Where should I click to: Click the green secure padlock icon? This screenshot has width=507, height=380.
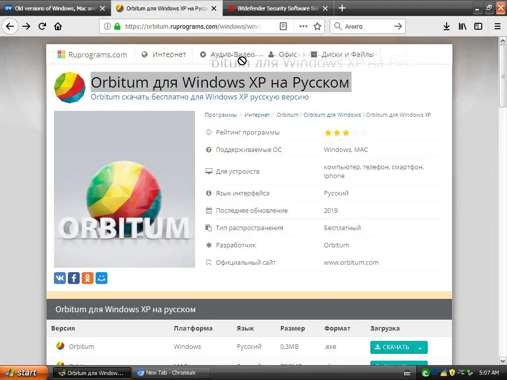point(117,26)
